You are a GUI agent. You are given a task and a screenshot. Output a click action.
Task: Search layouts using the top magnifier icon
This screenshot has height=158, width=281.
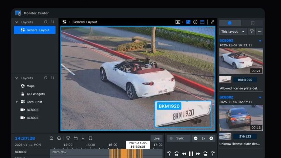pyautogui.click(x=46, y=22)
